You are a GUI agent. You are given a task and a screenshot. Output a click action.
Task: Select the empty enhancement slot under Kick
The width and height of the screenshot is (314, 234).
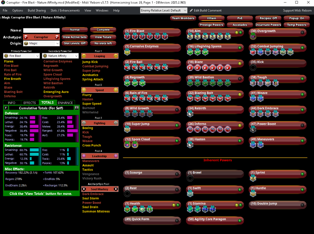253,68
